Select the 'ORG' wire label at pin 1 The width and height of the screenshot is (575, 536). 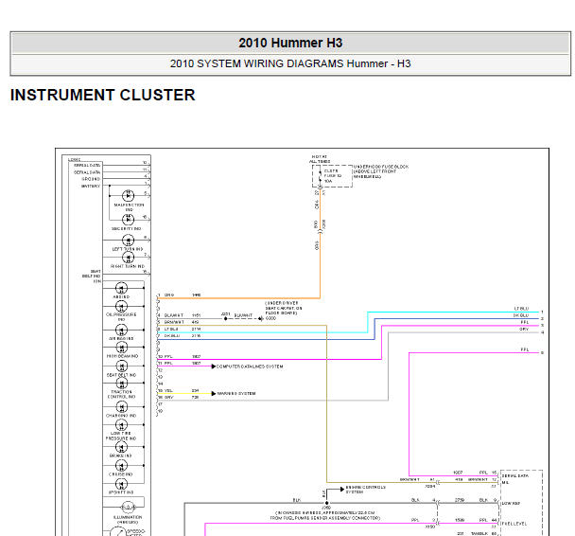pyautogui.click(x=169, y=295)
